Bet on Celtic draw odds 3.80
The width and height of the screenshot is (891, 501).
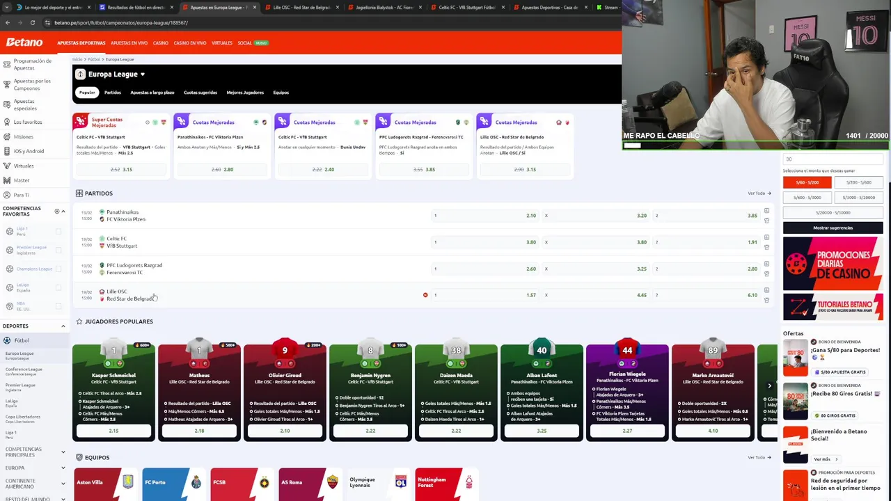point(594,242)
